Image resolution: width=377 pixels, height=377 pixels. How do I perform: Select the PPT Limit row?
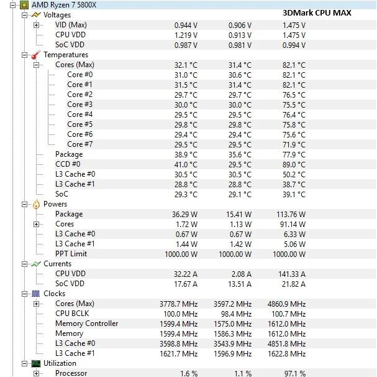(216, 254)
